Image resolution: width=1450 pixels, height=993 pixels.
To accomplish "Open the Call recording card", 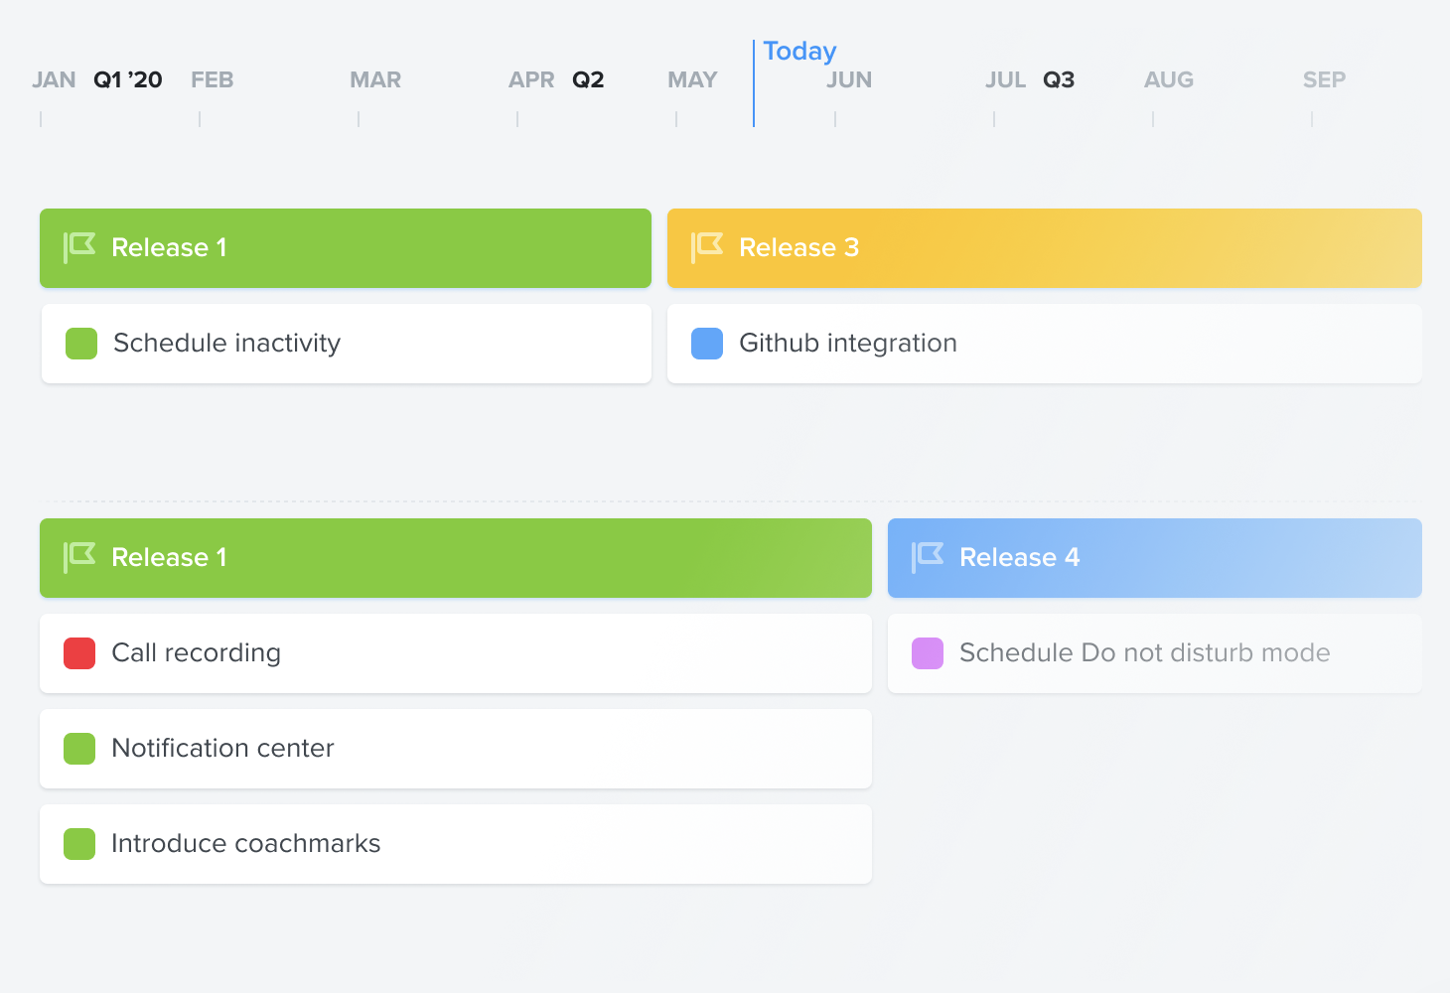I will pos(456,653).
